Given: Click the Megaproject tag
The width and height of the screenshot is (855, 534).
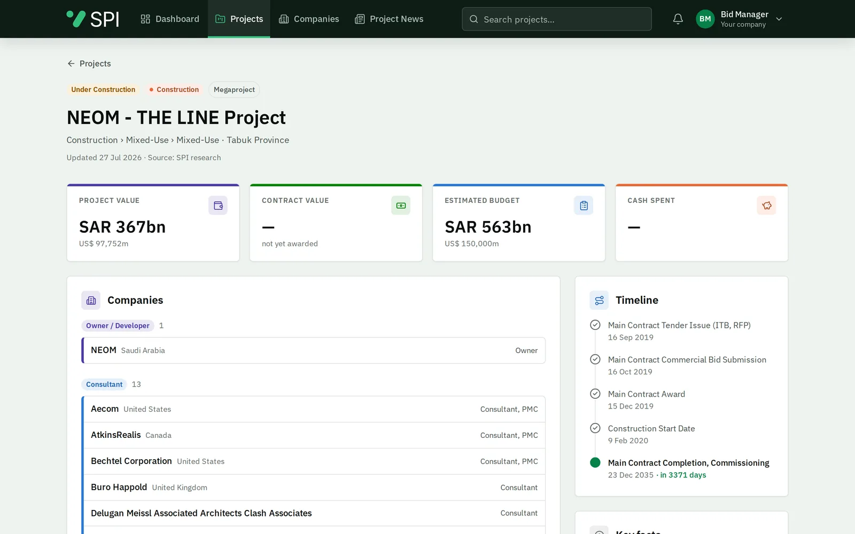Looking at the screenshot, I should tap(234, 90).
